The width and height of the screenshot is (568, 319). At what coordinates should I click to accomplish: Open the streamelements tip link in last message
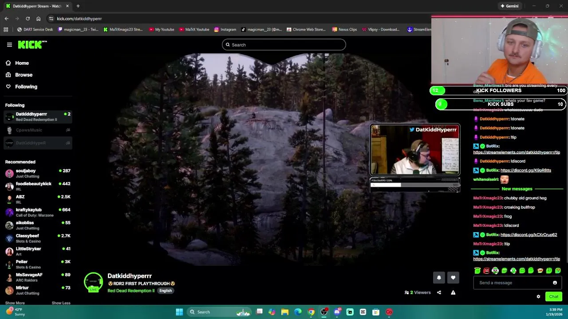pyautogui.click(x=517, y=259)
